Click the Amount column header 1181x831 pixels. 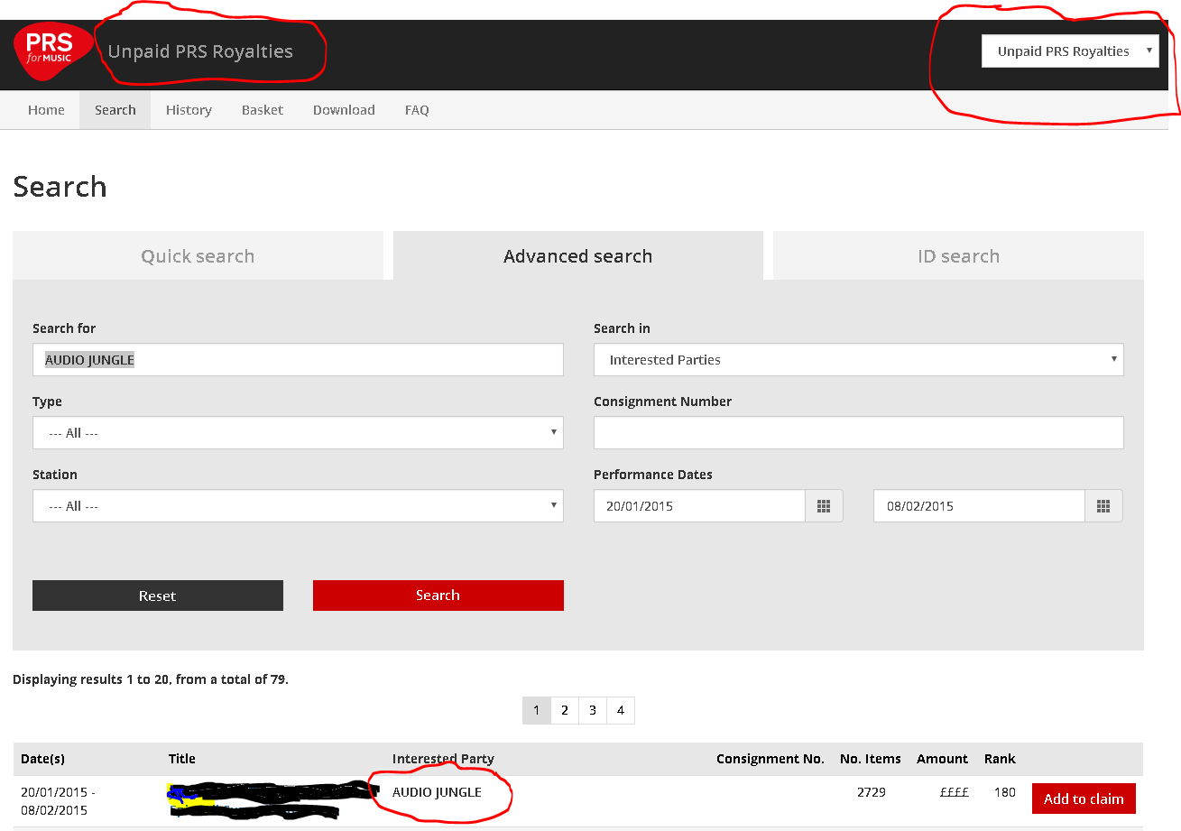pyautogui.click(x=942, y=759)
